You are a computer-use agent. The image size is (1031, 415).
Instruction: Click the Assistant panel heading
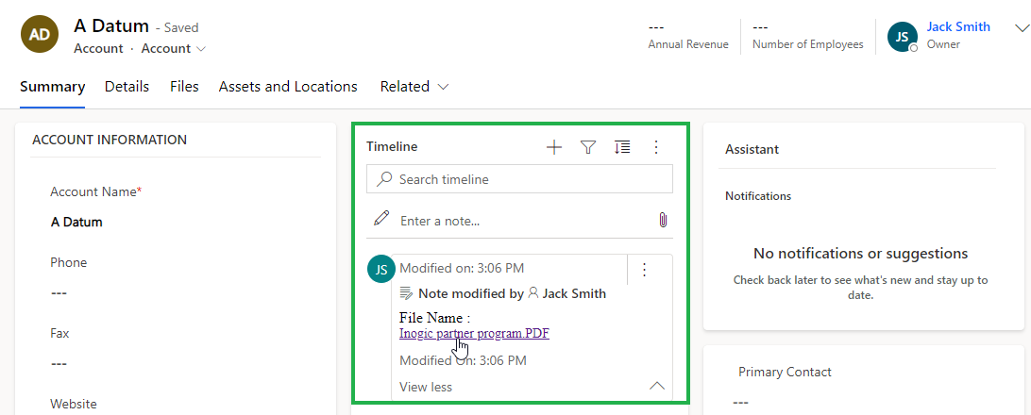tap(752, 150)
